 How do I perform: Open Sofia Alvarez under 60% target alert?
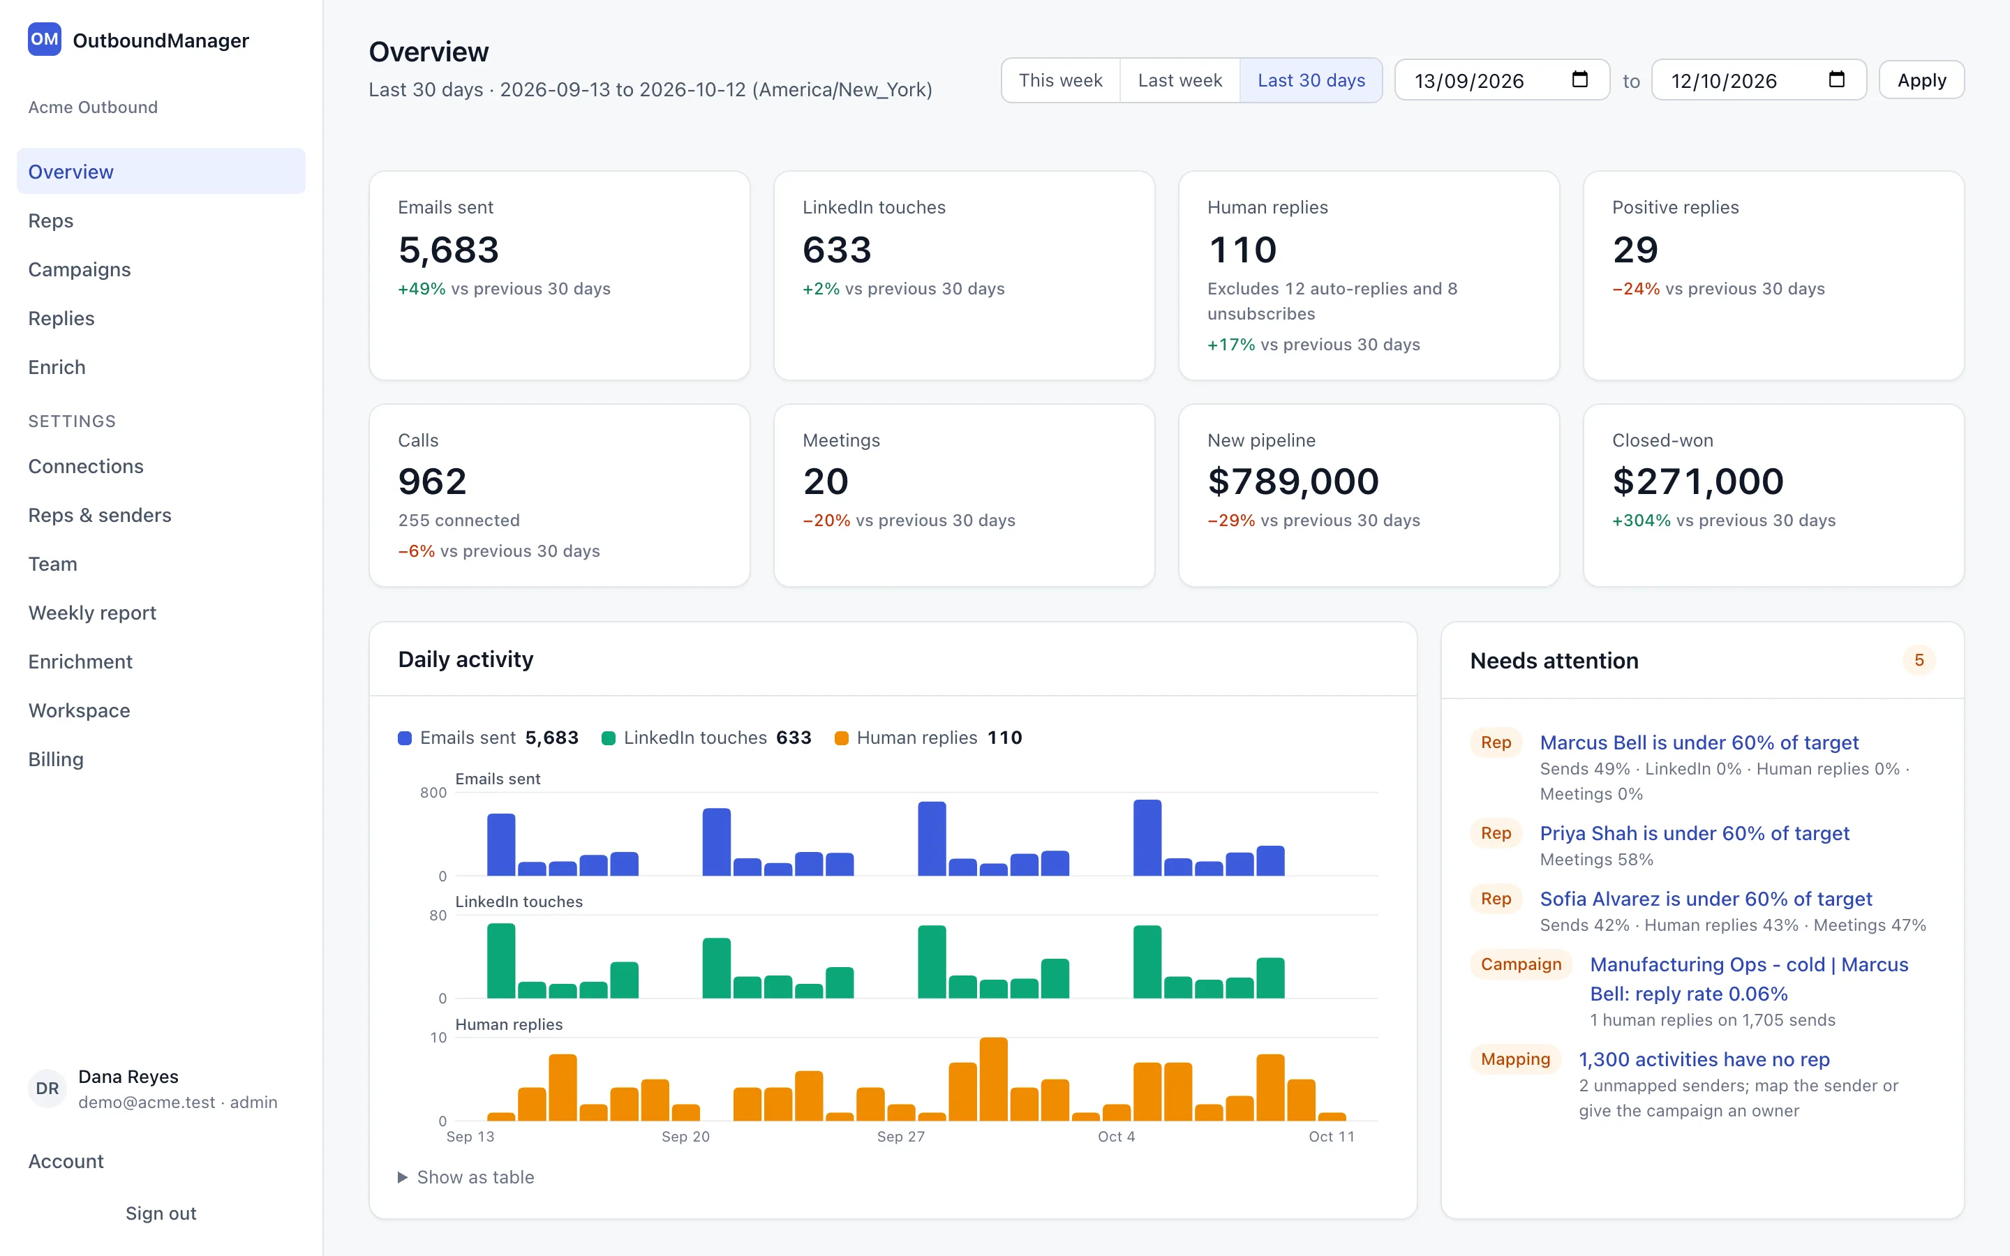tap(1706, 899)
